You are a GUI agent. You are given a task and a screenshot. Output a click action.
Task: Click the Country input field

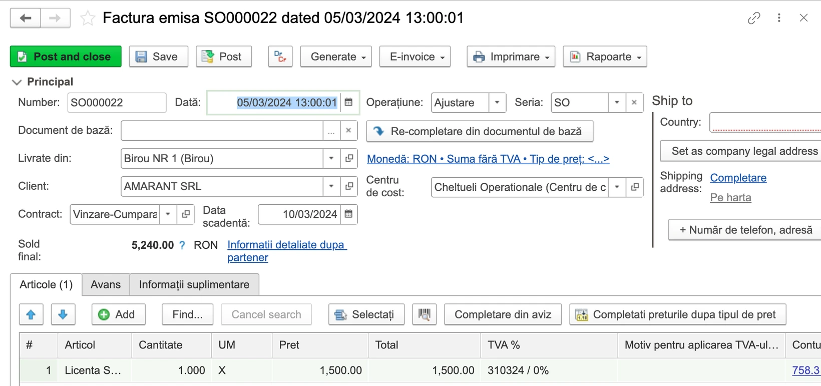click(765, 123)
